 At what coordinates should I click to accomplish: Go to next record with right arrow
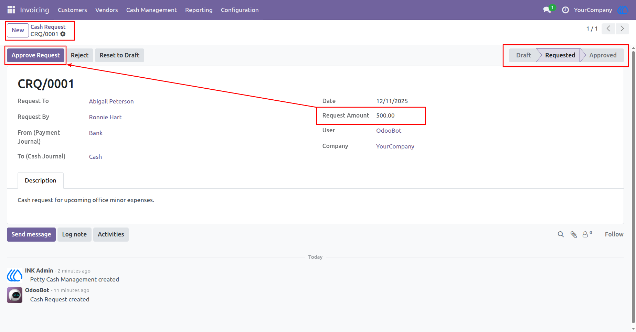622,29
